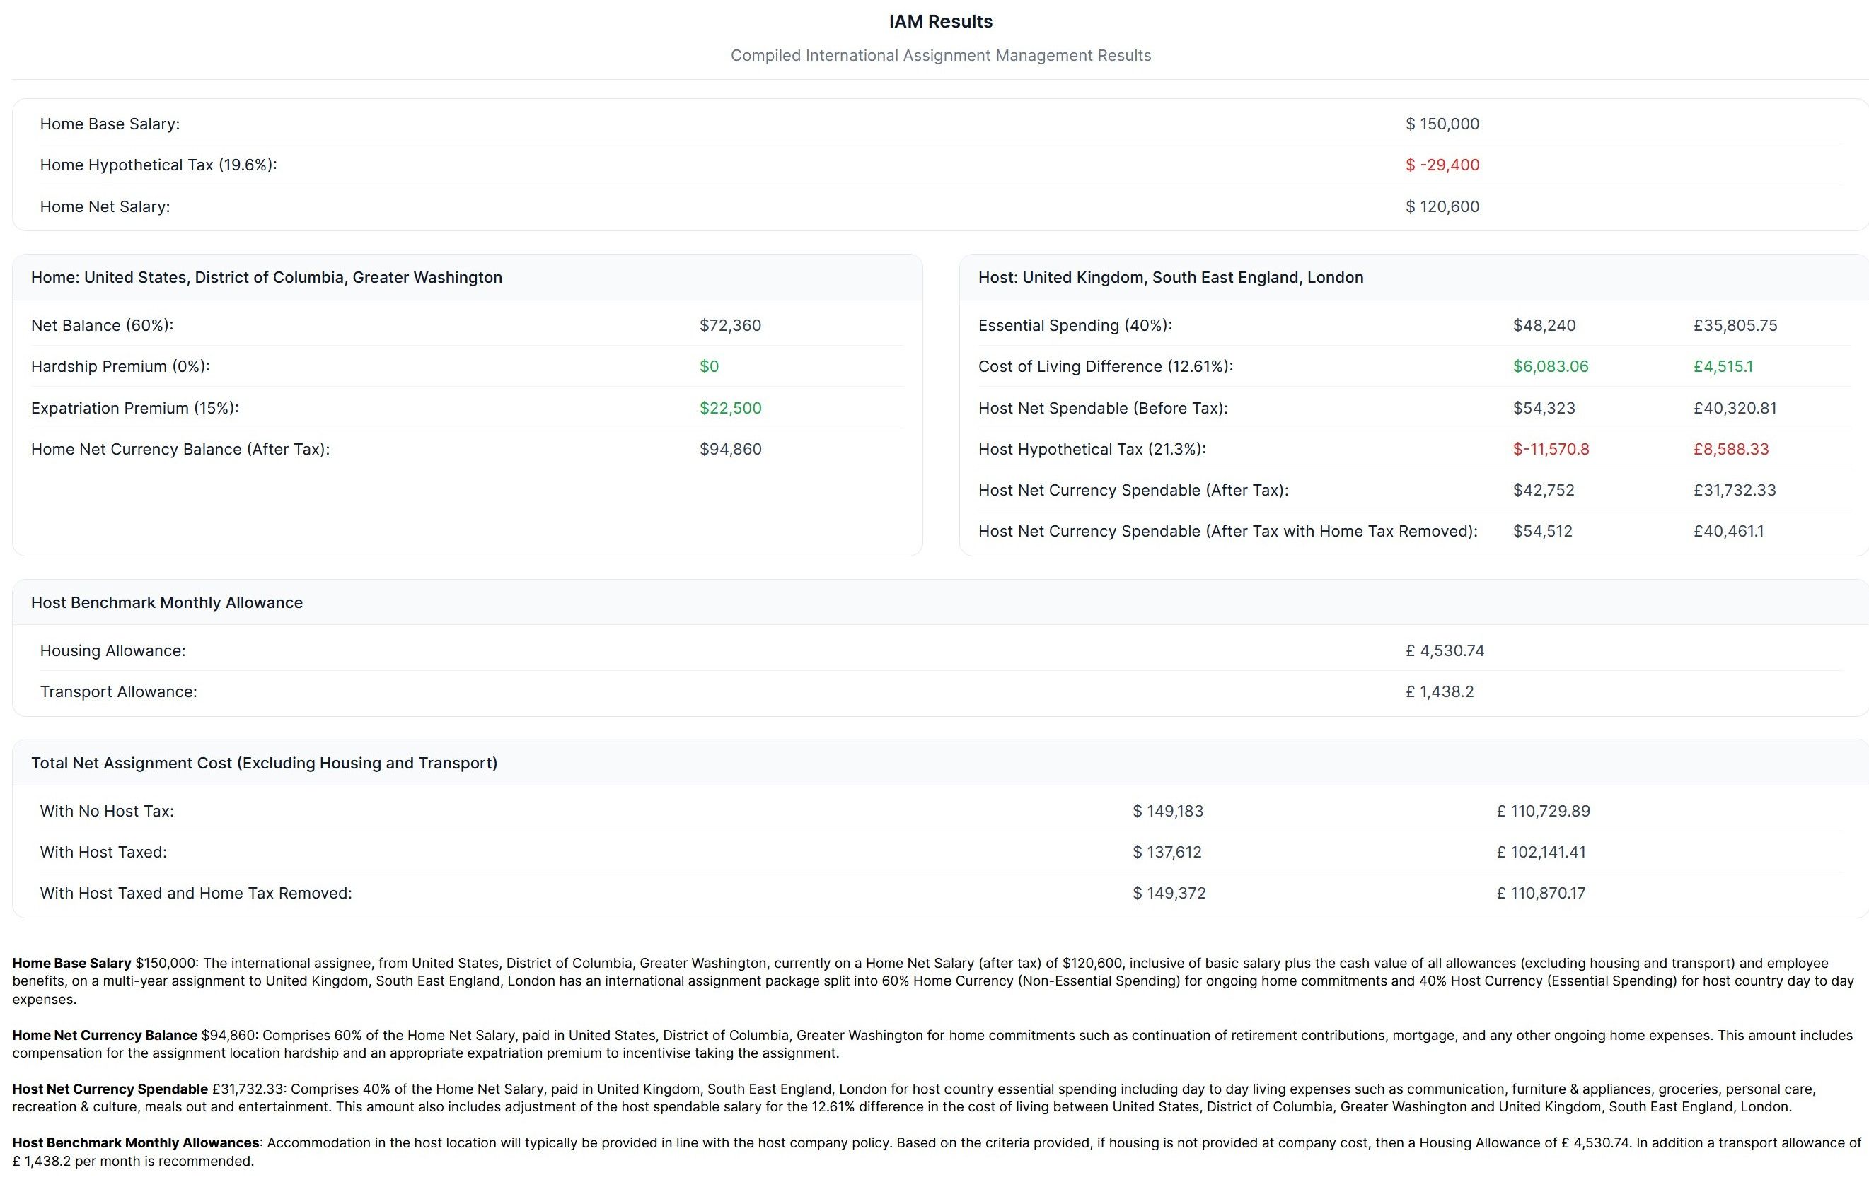Click the Hardship Premium $0 value
1869x1187 pixels.
(x=709, y=367)
